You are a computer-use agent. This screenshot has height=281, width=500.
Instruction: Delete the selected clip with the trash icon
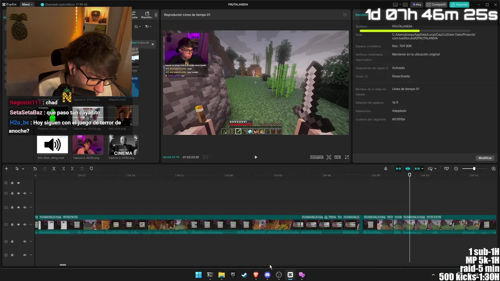tap(82, 169)
